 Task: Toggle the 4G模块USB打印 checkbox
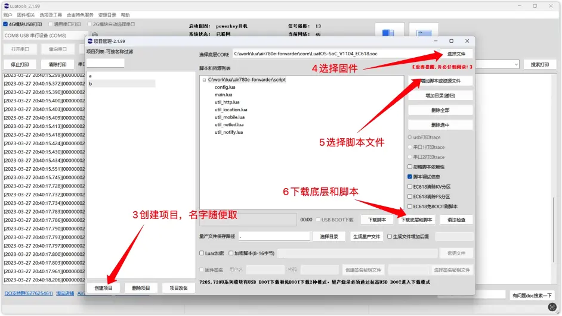[x=5, y=24]
